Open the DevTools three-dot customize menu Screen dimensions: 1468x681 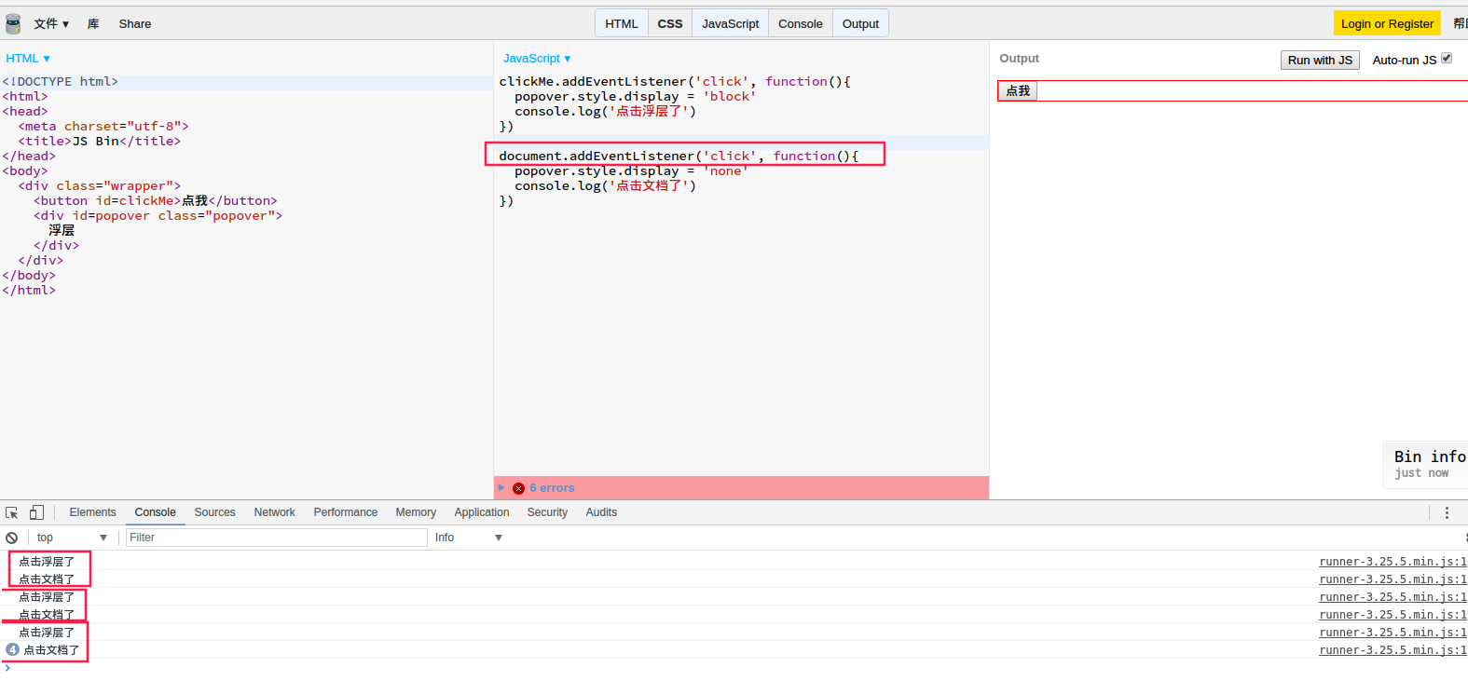click(1447, 512)
